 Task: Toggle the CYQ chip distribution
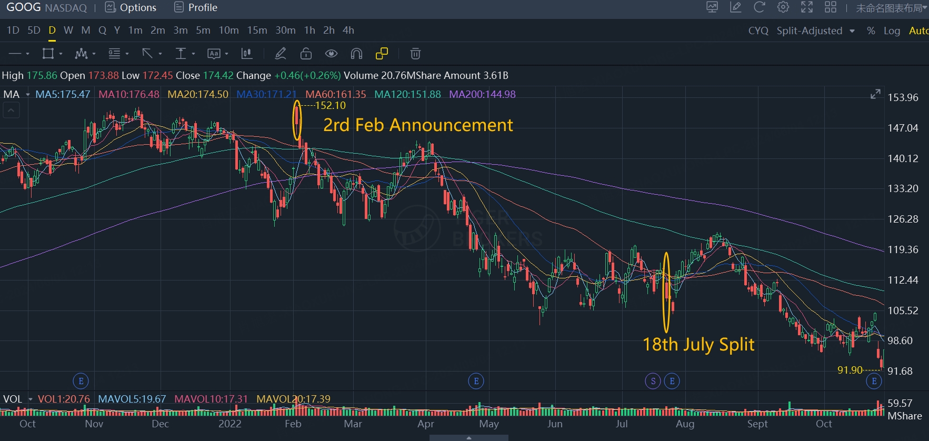(x=758, y=31)
